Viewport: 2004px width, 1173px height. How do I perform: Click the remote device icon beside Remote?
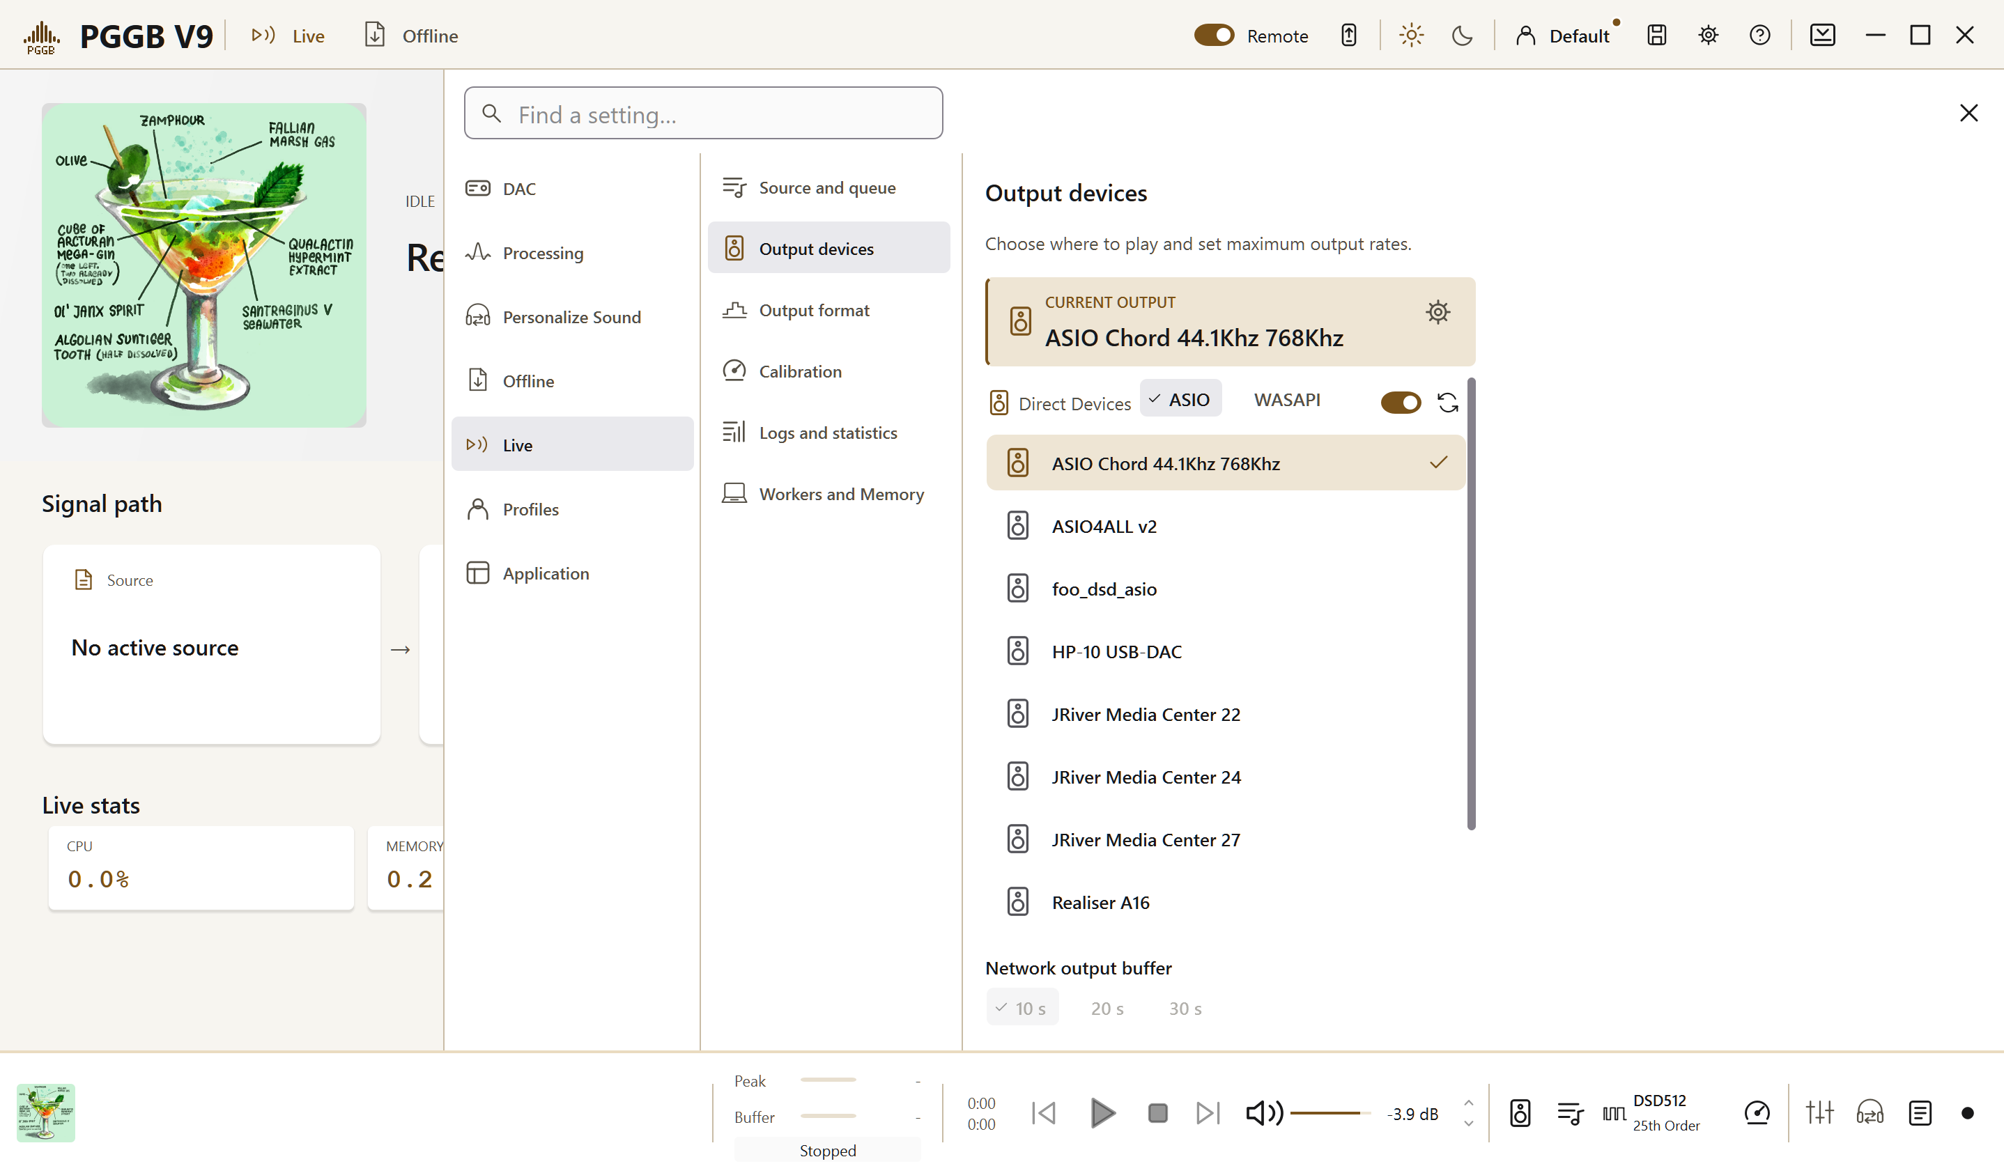(x=1349, y=35)
